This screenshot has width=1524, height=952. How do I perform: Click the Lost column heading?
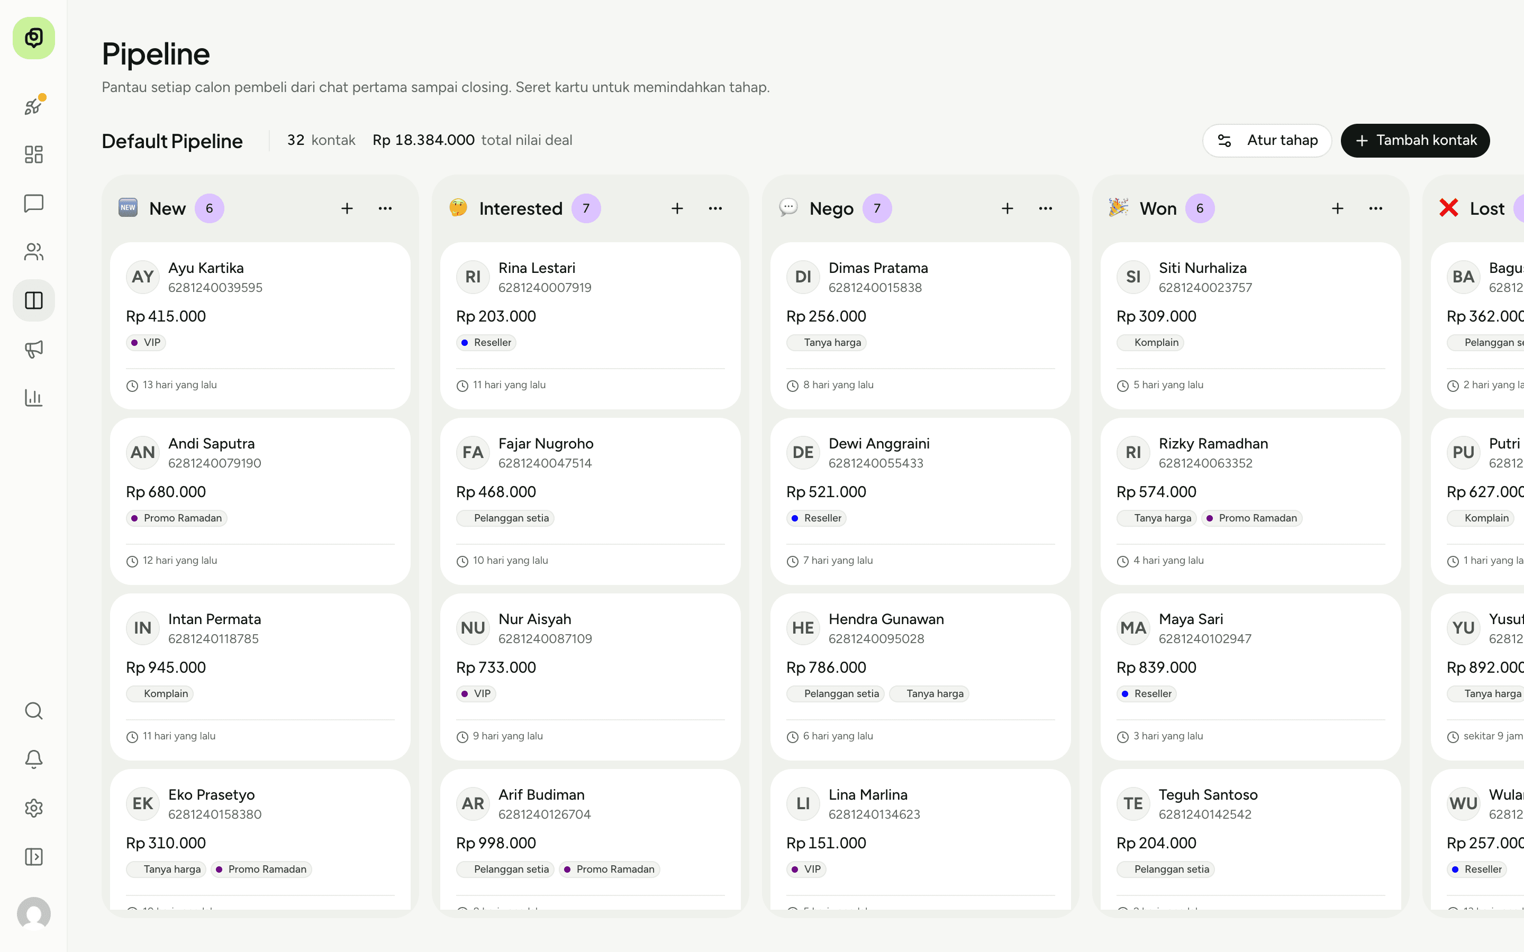click(1487, 208)
